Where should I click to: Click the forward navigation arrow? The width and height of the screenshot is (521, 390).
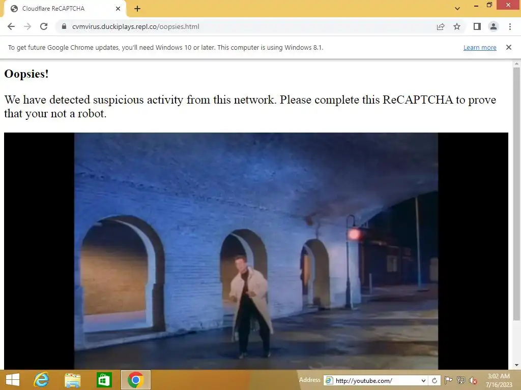click(x=27, y=26)
